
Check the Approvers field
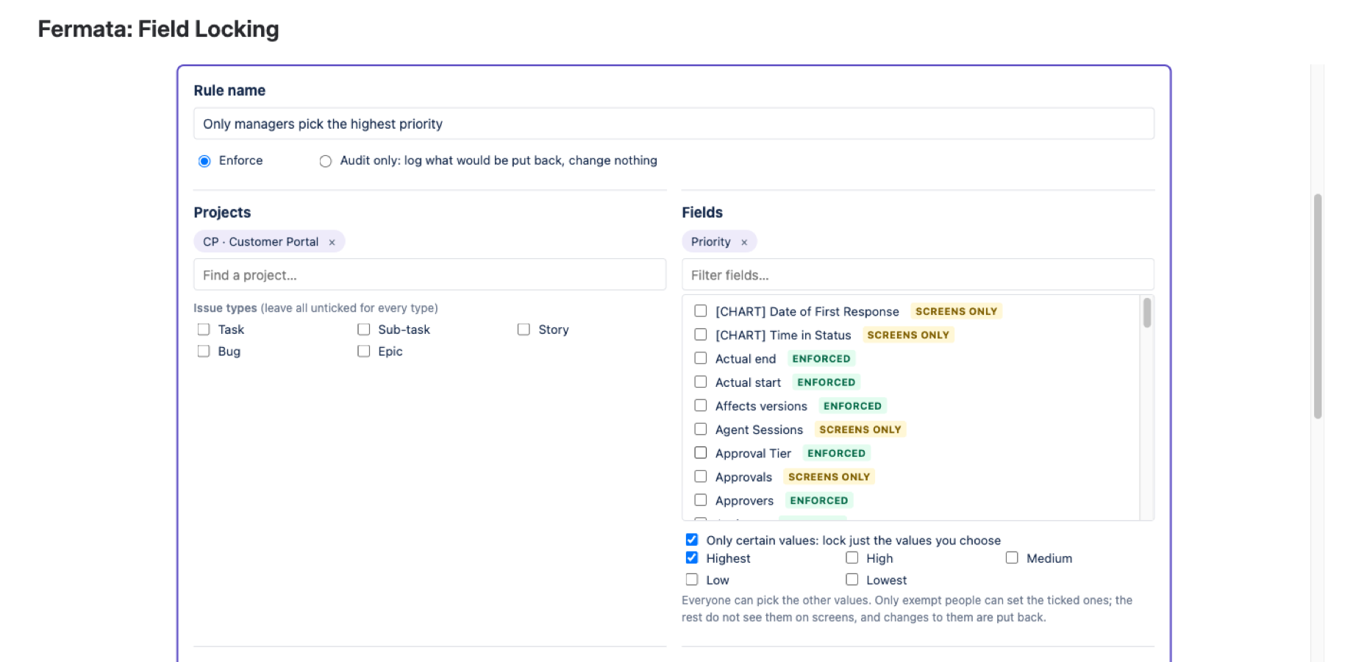[701, 500]
